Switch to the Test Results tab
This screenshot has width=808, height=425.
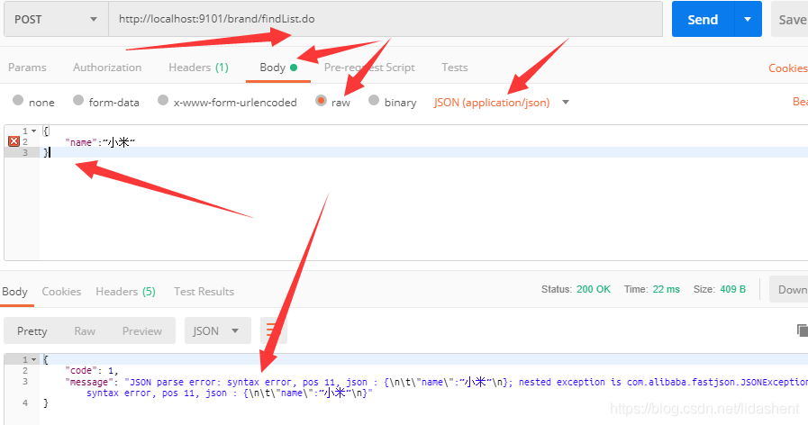click(x=204, y=292)
